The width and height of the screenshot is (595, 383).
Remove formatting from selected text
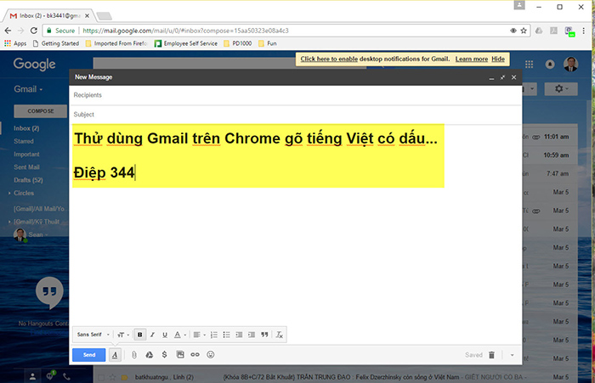tap(280, 335)
